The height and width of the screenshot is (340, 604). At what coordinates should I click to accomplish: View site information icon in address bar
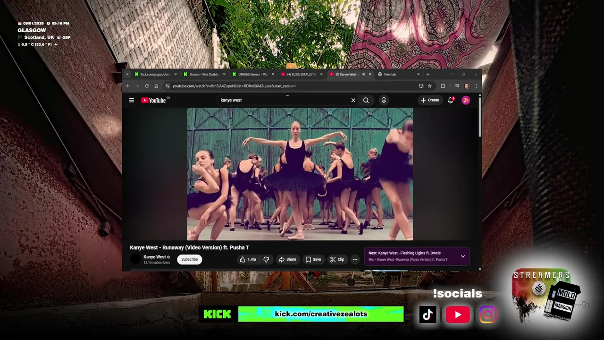tap(168, 86)
